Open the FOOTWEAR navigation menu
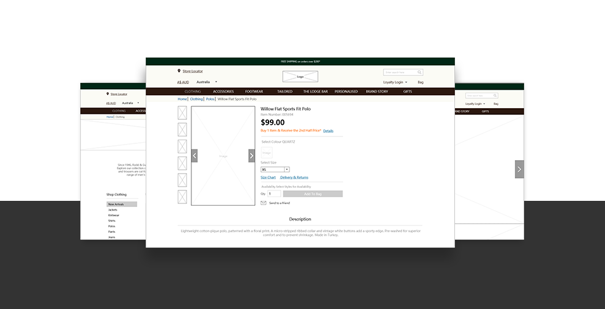Image resolution: width=605 pixels, height=309 pixels. click(x=254, y=91)
